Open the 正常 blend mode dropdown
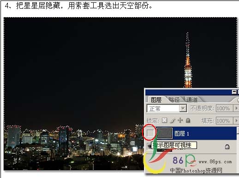The width and height of the screenshot is (239, 178). point(183,108)
